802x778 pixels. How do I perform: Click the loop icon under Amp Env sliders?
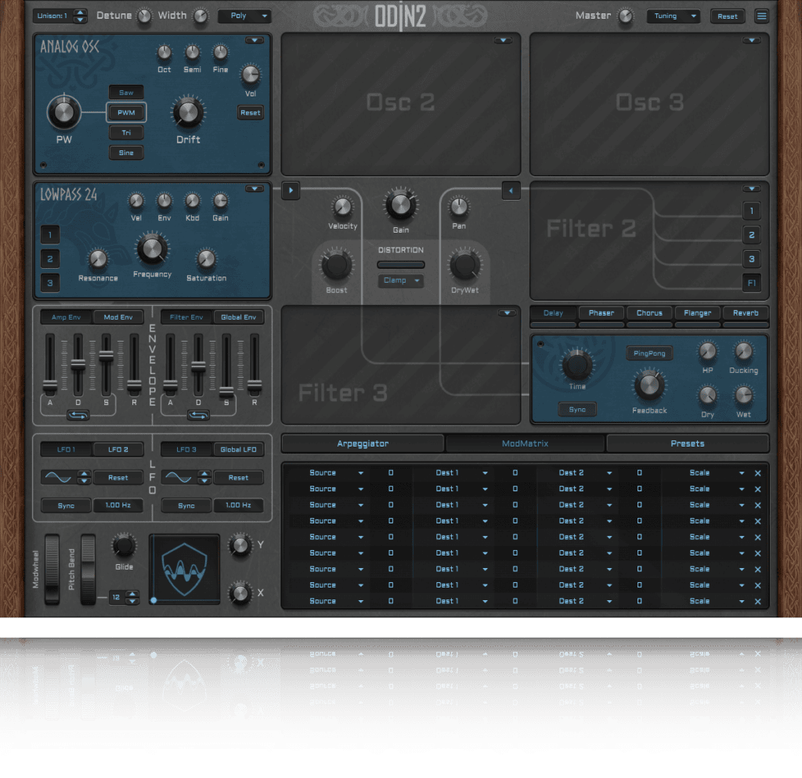pos(78,415)
